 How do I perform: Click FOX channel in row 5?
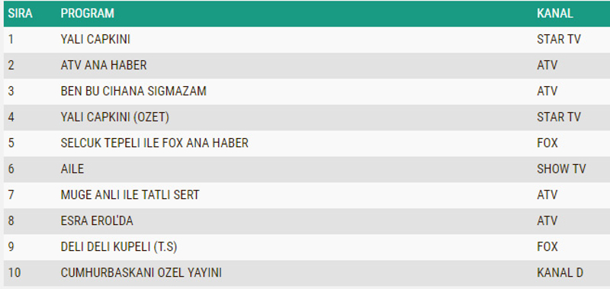pos(547,143)
